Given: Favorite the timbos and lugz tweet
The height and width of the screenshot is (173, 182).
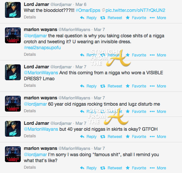Looking at the screenshot, I should [136, 112].
